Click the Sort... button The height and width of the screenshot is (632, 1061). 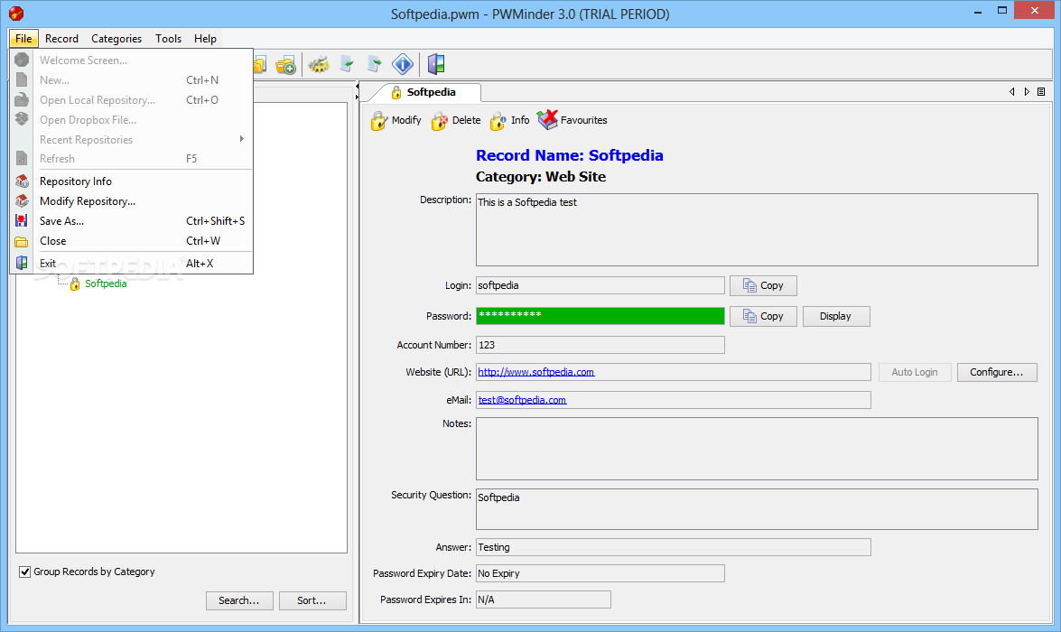point(312,601)
